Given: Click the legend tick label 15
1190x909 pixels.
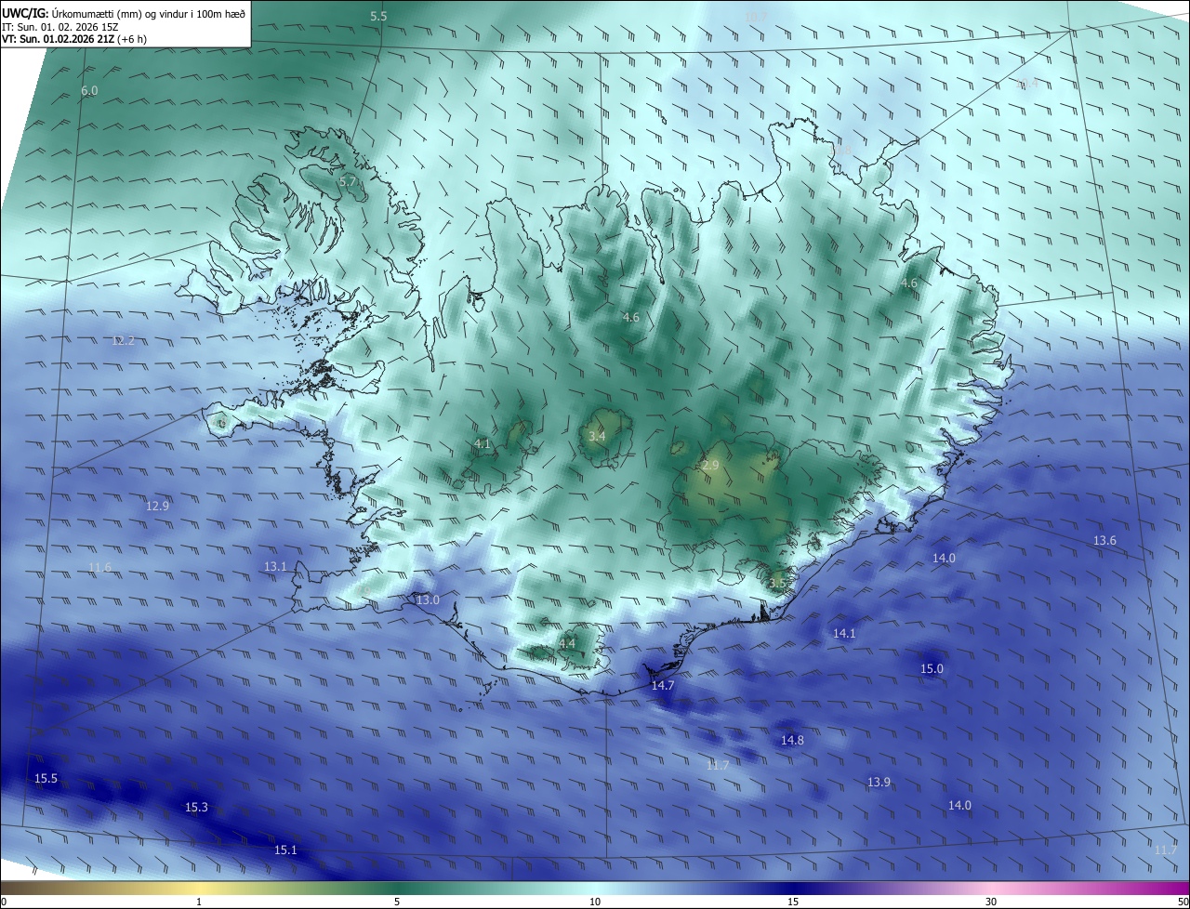Looking at the screenshot, I should (x=793, y=902).
